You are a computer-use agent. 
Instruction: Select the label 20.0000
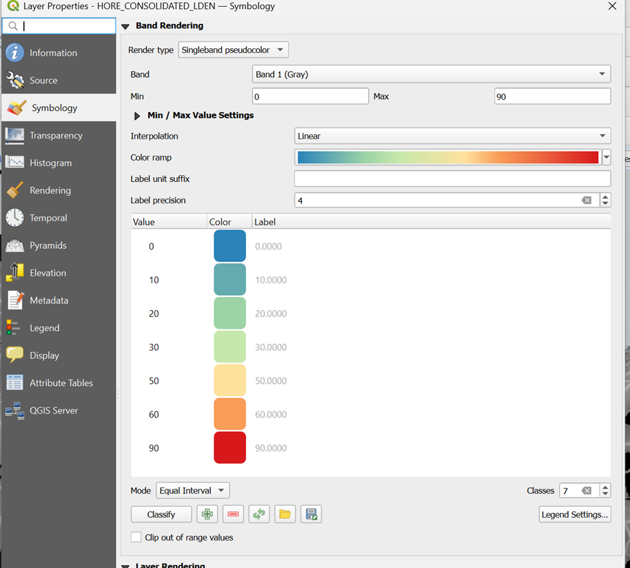[x=271, y=314]
